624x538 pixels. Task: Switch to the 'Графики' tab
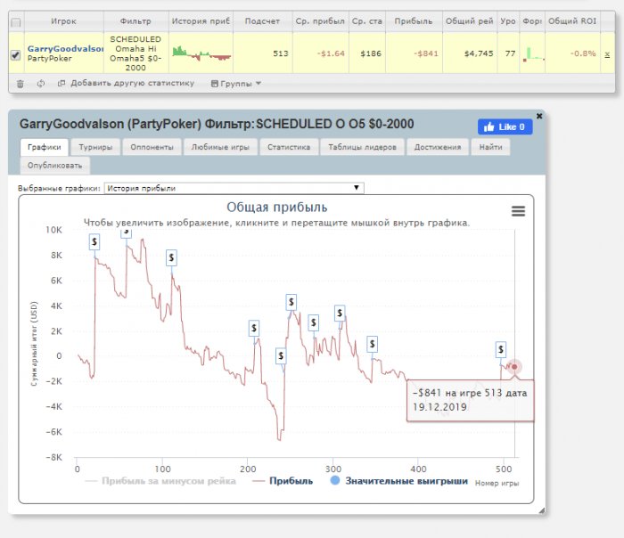(x=45, y=147)
